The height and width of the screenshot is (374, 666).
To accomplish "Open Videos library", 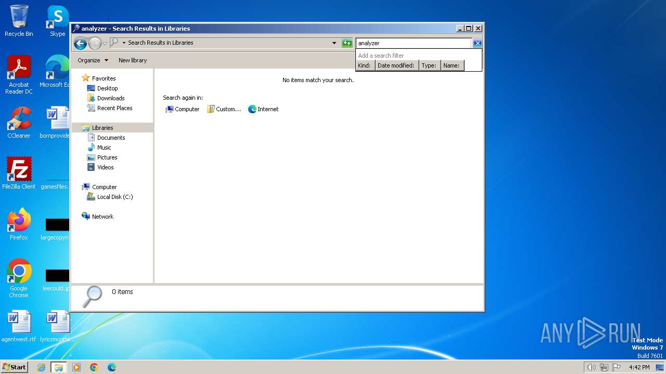I will 105,167.
